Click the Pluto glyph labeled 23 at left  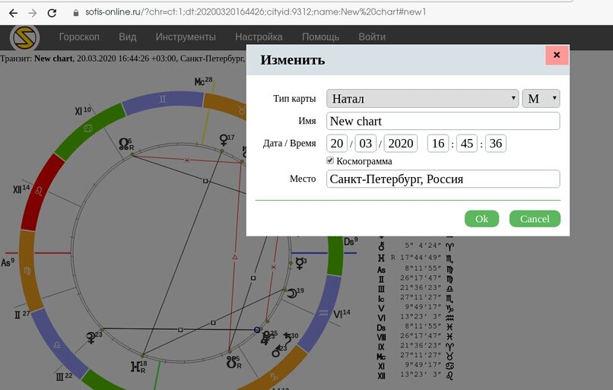[91, 338]
